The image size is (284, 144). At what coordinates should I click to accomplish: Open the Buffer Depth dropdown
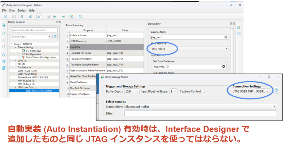132,91
